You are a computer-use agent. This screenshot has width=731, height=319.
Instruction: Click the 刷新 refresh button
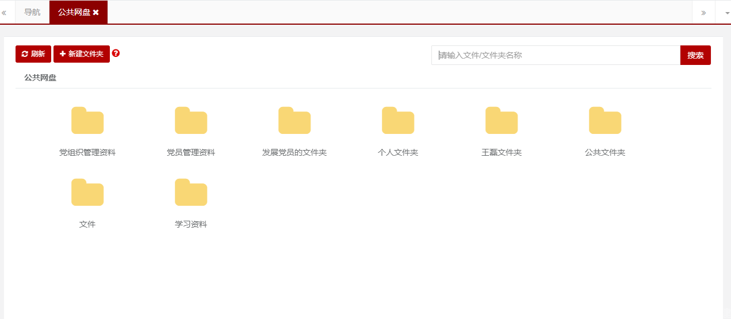[33, 54]
